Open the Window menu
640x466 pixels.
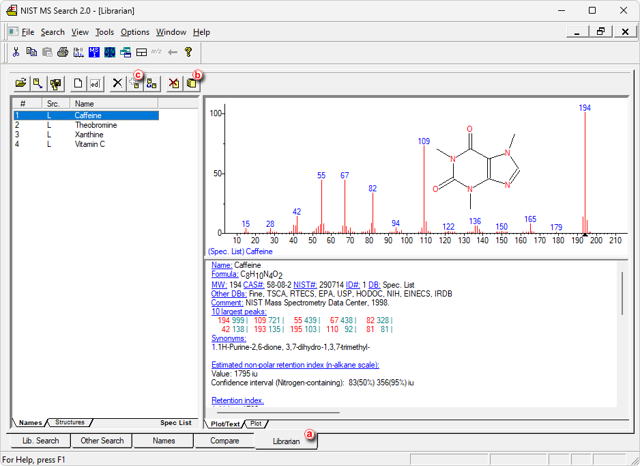click(171, 32)
